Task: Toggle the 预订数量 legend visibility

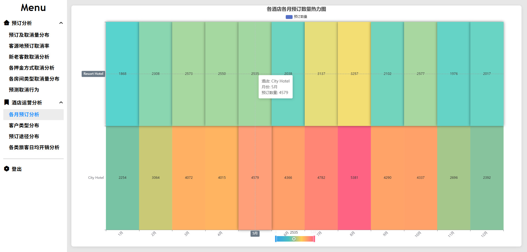Action: [x=300, y=17]
